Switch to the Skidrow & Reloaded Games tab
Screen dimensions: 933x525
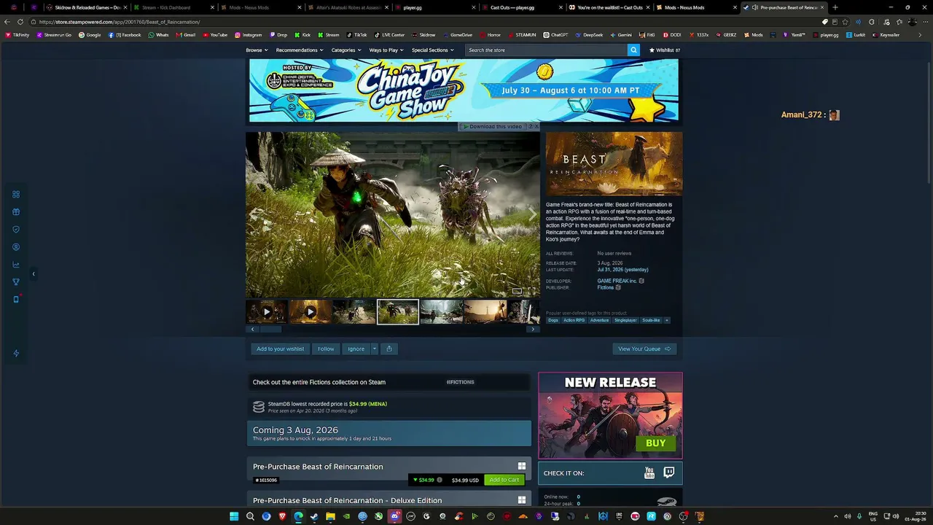tap(85, 7)
